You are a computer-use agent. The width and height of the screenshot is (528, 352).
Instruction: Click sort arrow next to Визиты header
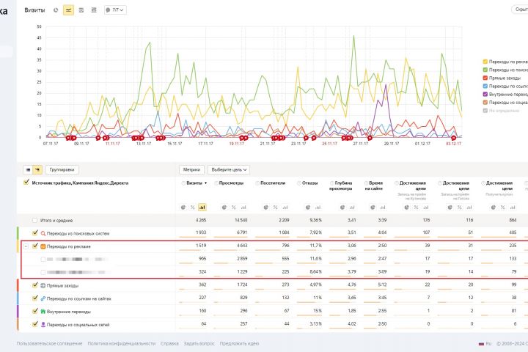point(206,183)
